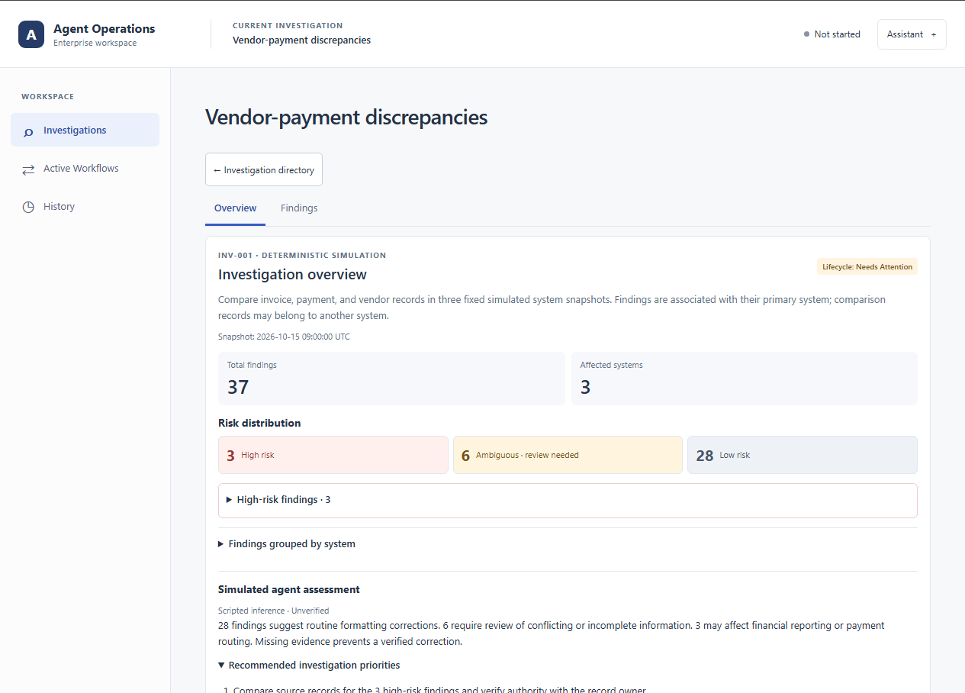This screenshot has width=965, height=693.
Task: Click the Agent Operations logo icon
Action: coord(31,34)
